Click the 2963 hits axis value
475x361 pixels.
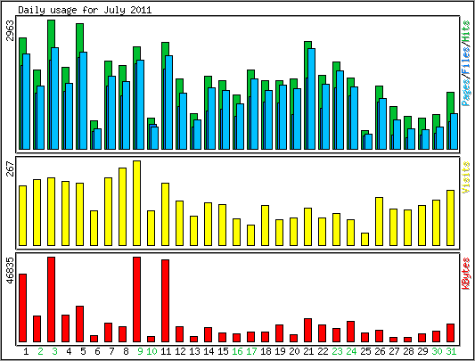coord(11,30)
